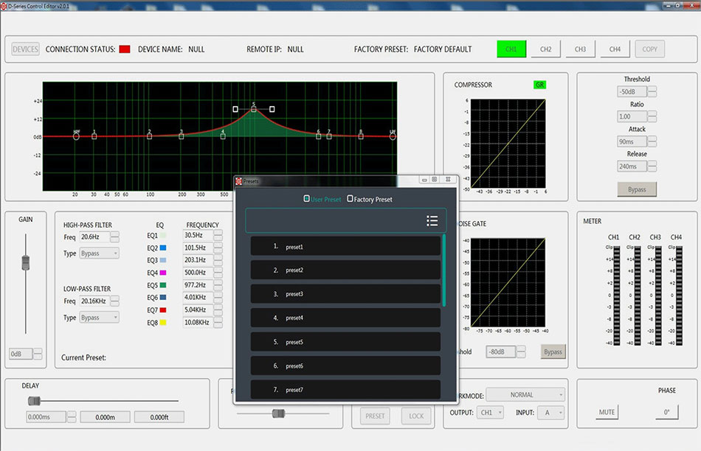
Task: Expand the OUTPUT channel dropdown
Action: tap(490, 413)
